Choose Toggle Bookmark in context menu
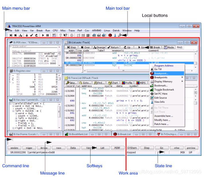 tap(167, 90)
